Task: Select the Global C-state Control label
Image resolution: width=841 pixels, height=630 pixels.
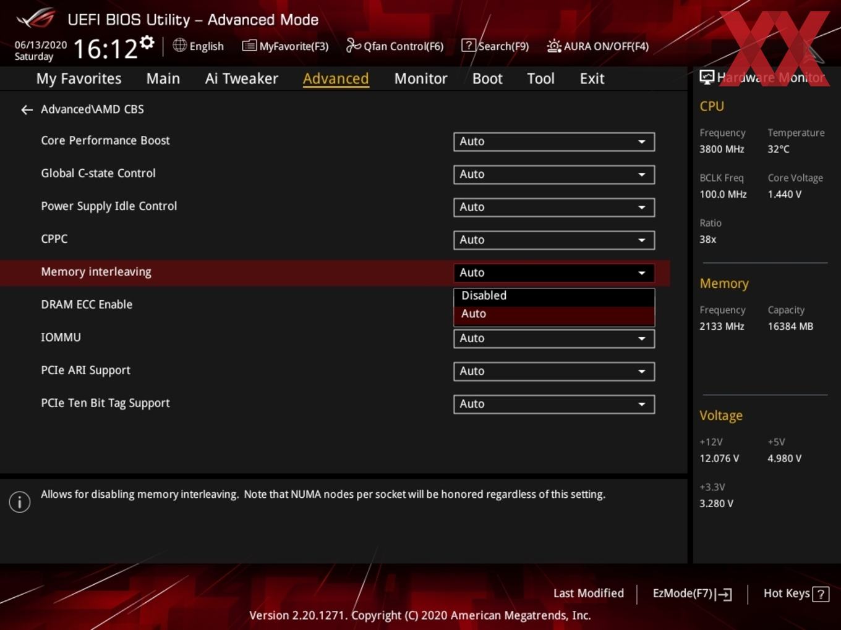Action: [x=98, y=174]
